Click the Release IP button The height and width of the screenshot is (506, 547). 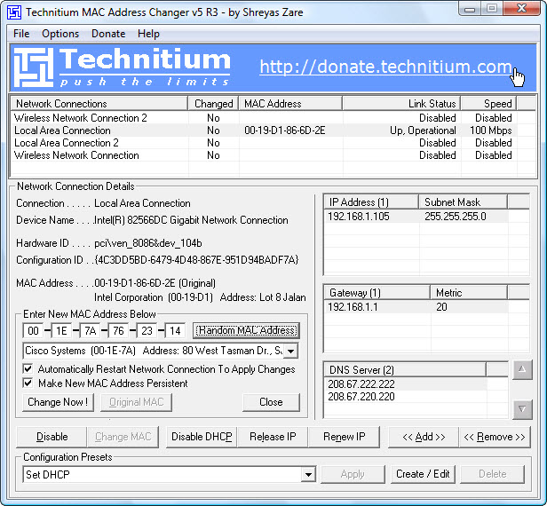273,437
